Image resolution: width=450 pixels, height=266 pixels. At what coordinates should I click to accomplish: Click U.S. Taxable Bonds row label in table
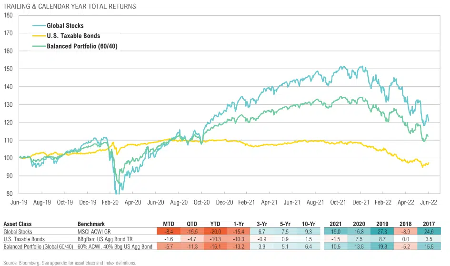click(x=24, y=239)
